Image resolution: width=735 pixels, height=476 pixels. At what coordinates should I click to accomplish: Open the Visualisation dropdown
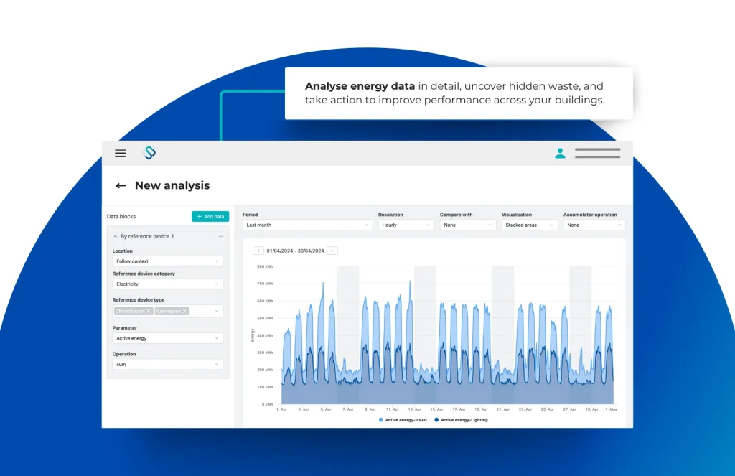[x=530, y=225]
